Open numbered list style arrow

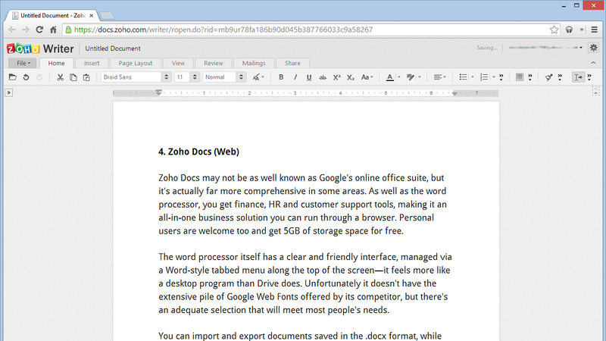click(x=494, y=77)
